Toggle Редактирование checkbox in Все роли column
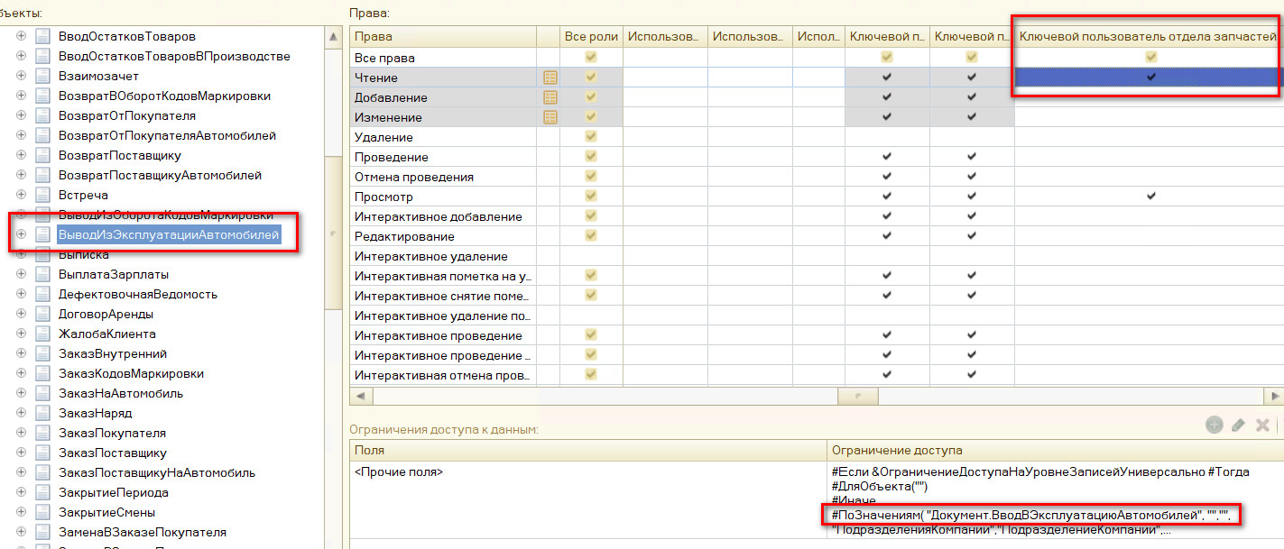The width and height of the screenshot is (1284, 549). pos(591,236)
